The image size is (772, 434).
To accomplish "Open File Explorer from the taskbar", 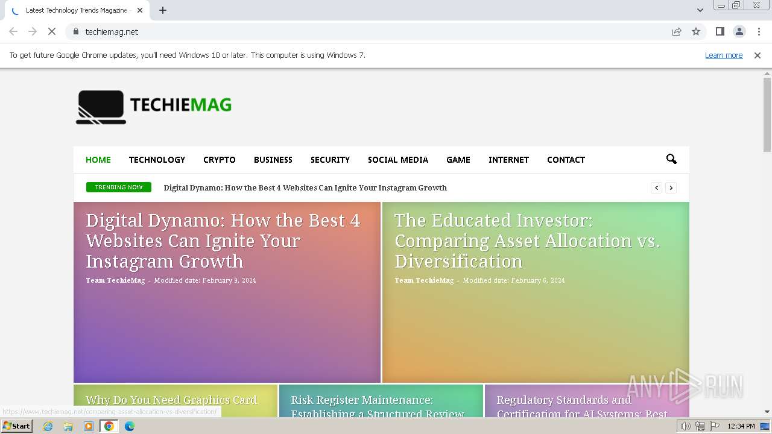I will pyautogui.click(x=68, y=426).
